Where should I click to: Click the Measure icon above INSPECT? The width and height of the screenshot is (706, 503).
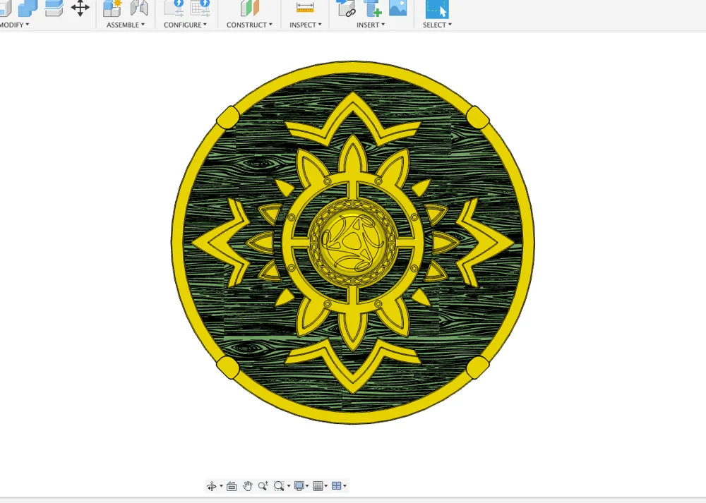(305, 8)
